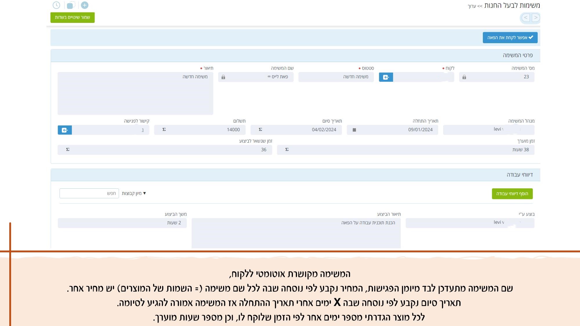Enable אפשר לקחת את הפאה toggle
Screen dimensions: 580x326
coord(510,38)
